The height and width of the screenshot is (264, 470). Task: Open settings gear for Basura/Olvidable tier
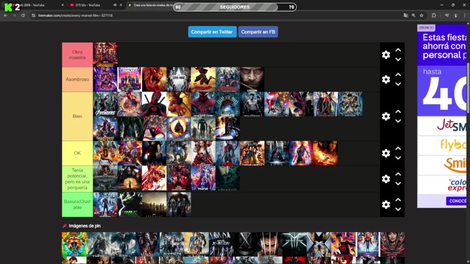[386, 205]
